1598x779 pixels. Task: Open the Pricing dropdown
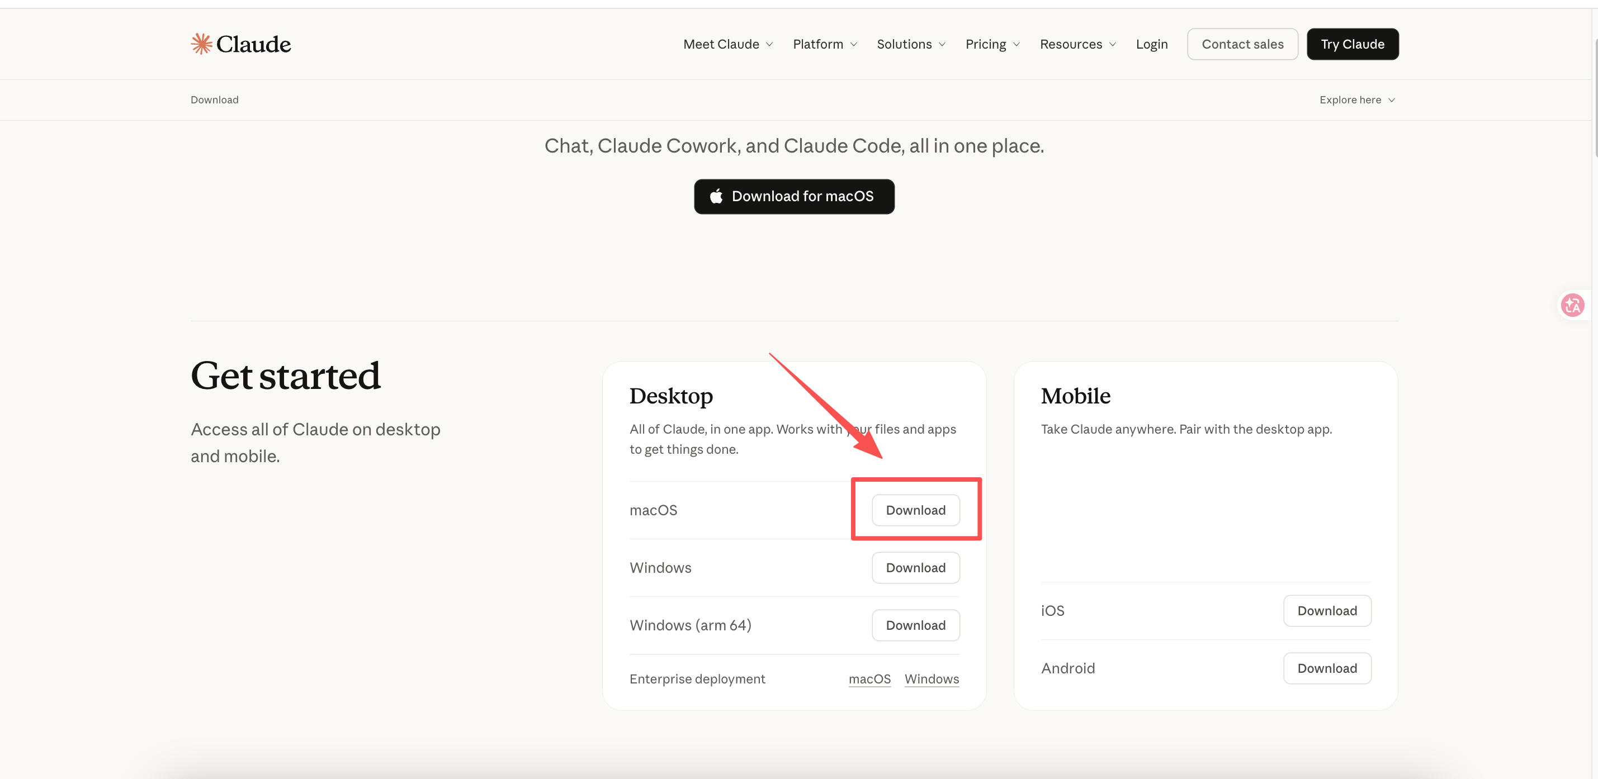click(x=992, y=45)
